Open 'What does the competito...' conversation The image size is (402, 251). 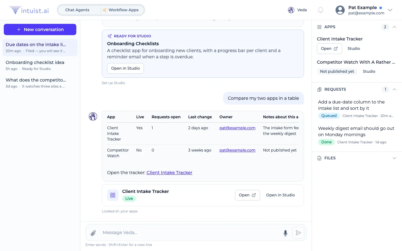pyautogui.click(x=40, y=83)
